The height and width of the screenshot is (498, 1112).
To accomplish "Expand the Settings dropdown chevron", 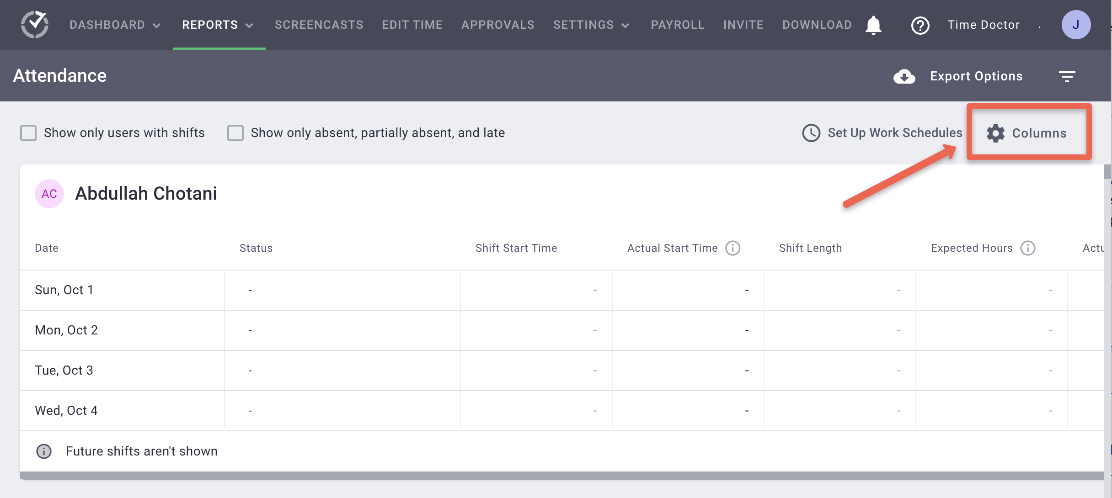I will 625,26.
